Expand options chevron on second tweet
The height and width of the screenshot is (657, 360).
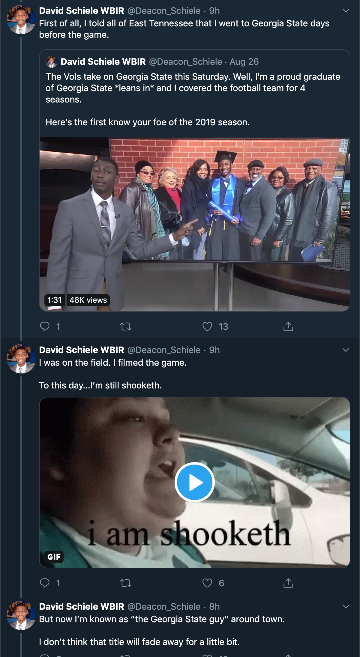point(346,350)
